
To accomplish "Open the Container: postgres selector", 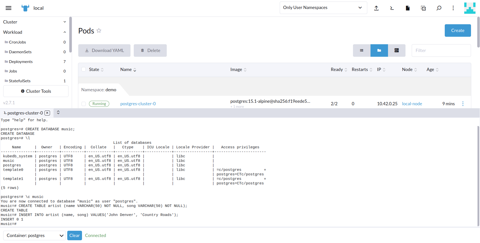I will 34,235.
